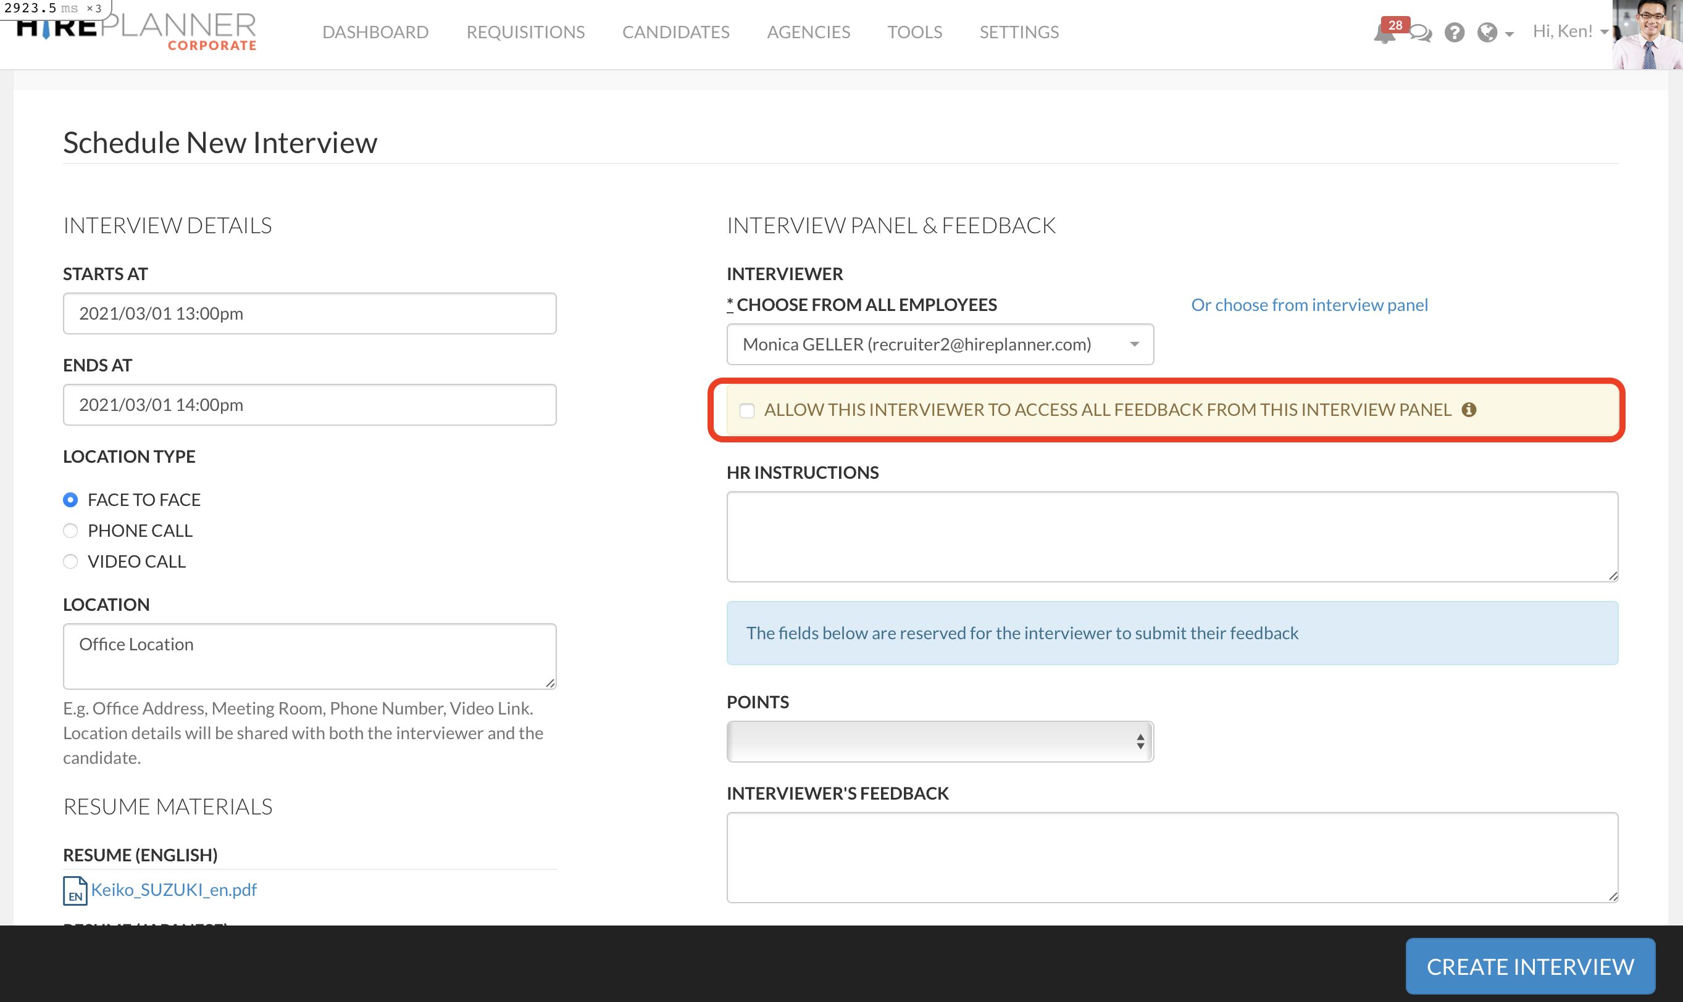Open the notifications bell icon
1683x1002 pixels.
[x=1383, y=33]
